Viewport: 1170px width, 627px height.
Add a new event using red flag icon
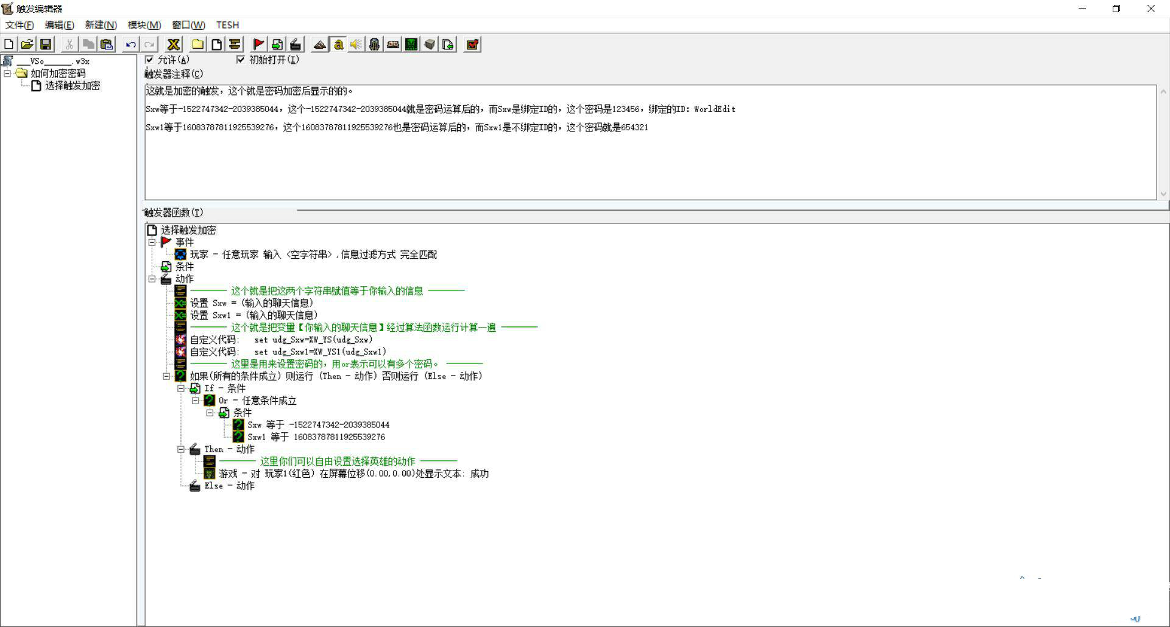258,44
